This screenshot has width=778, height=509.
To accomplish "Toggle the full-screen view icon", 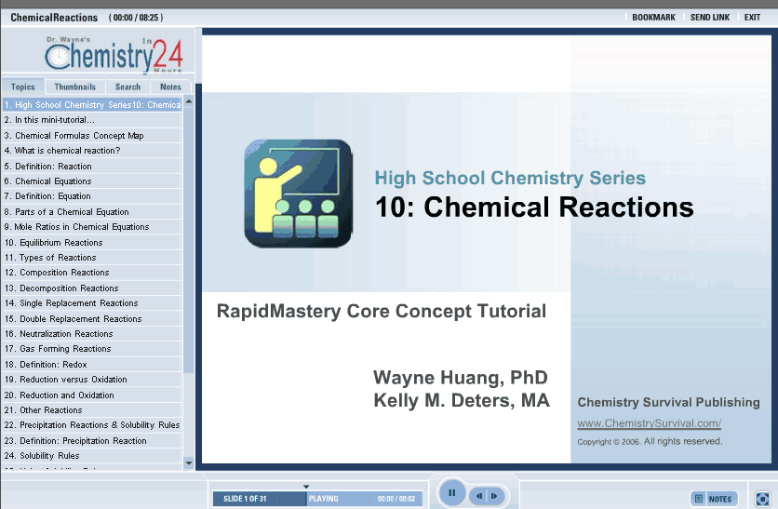I will (x=762, y=499).
